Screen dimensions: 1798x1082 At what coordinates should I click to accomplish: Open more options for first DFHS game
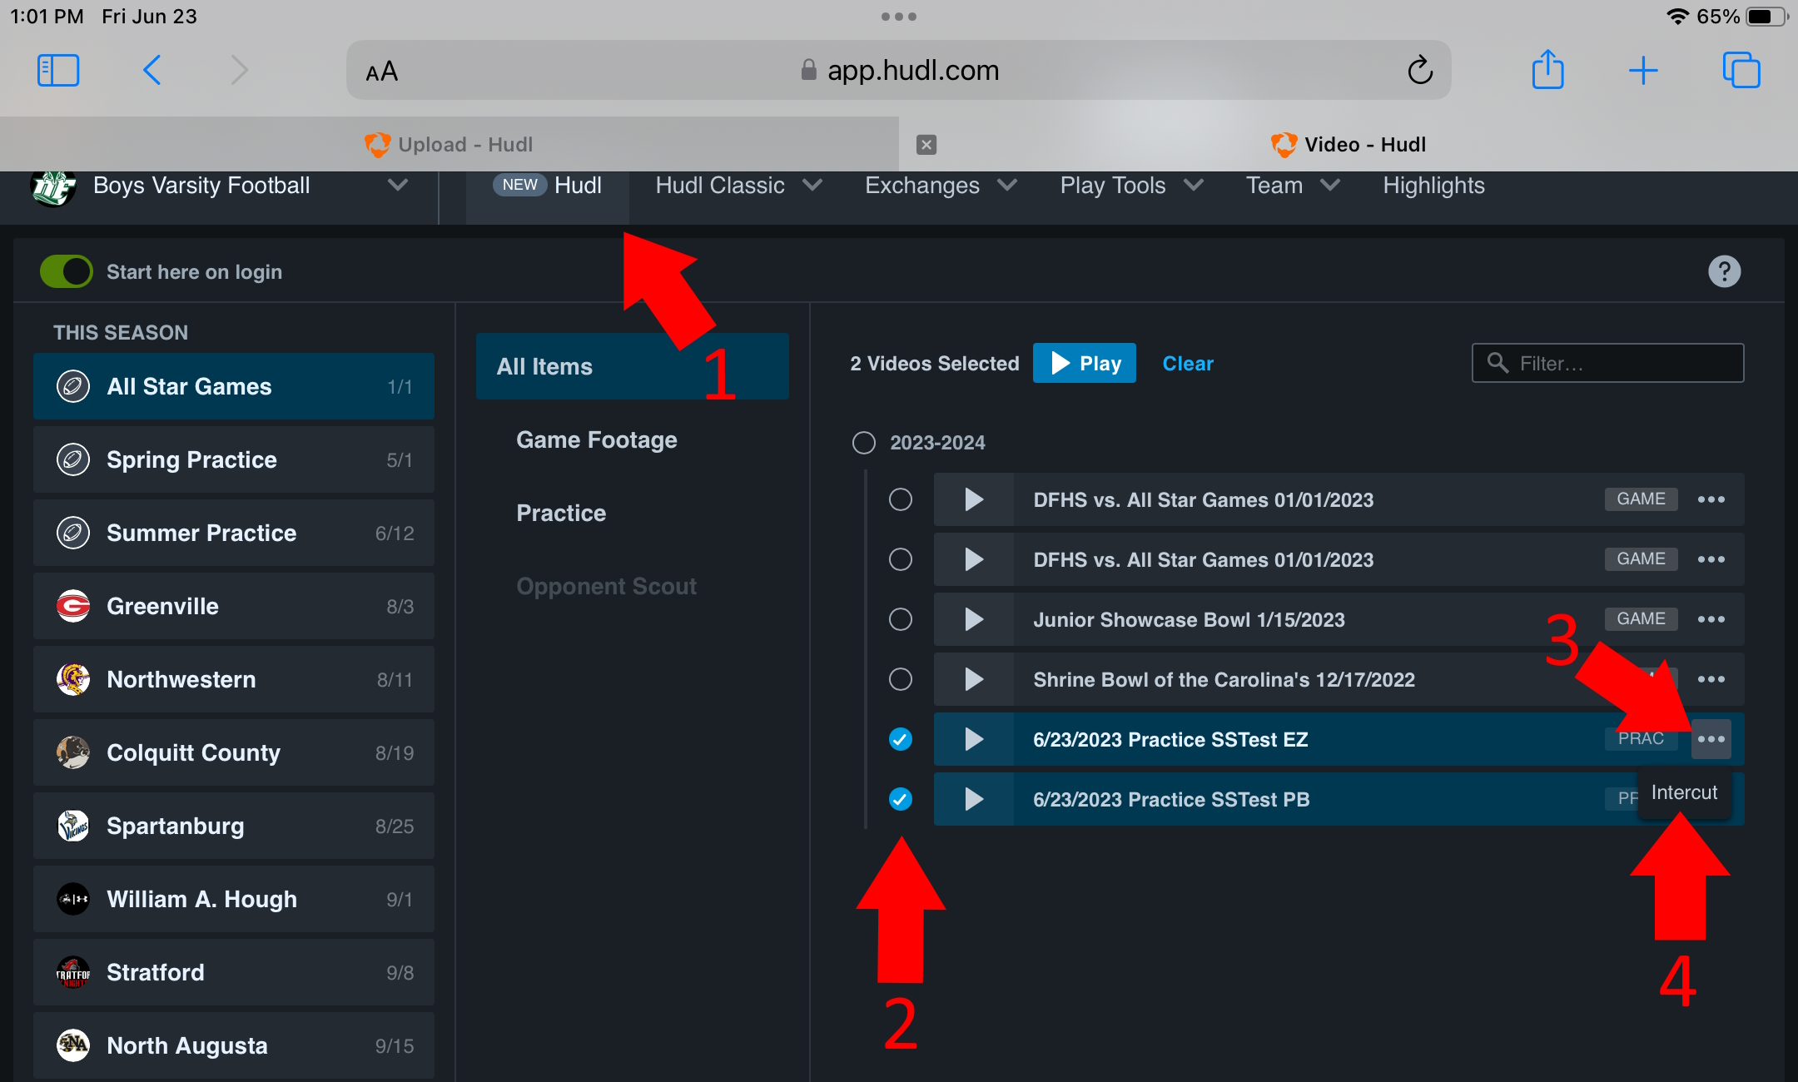click(1711, 499)
